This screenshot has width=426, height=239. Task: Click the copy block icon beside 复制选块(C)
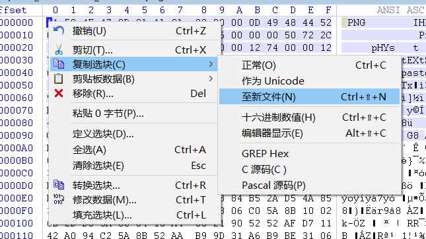59,64
